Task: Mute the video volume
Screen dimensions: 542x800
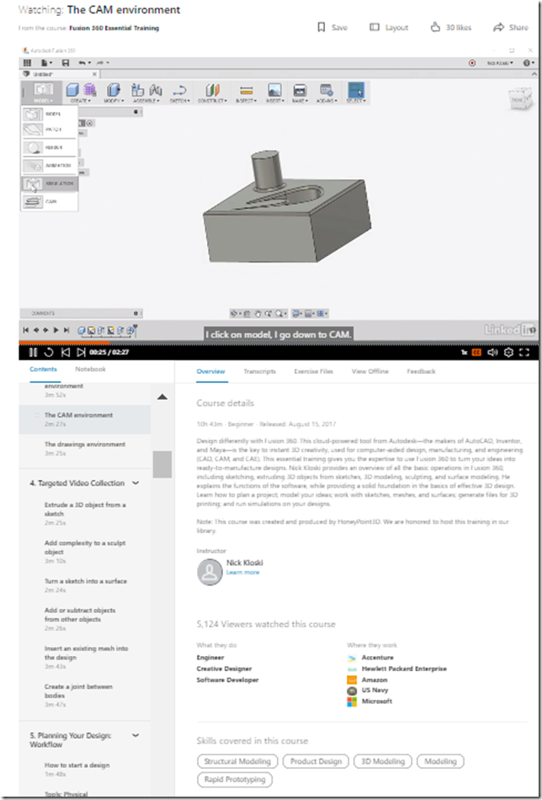Action: point(492,352)
